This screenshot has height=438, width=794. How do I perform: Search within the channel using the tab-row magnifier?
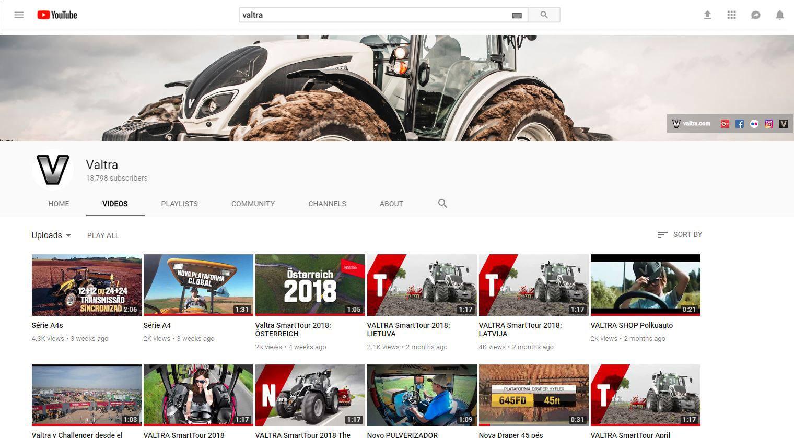pyautogui.click(x=442, y=204)
